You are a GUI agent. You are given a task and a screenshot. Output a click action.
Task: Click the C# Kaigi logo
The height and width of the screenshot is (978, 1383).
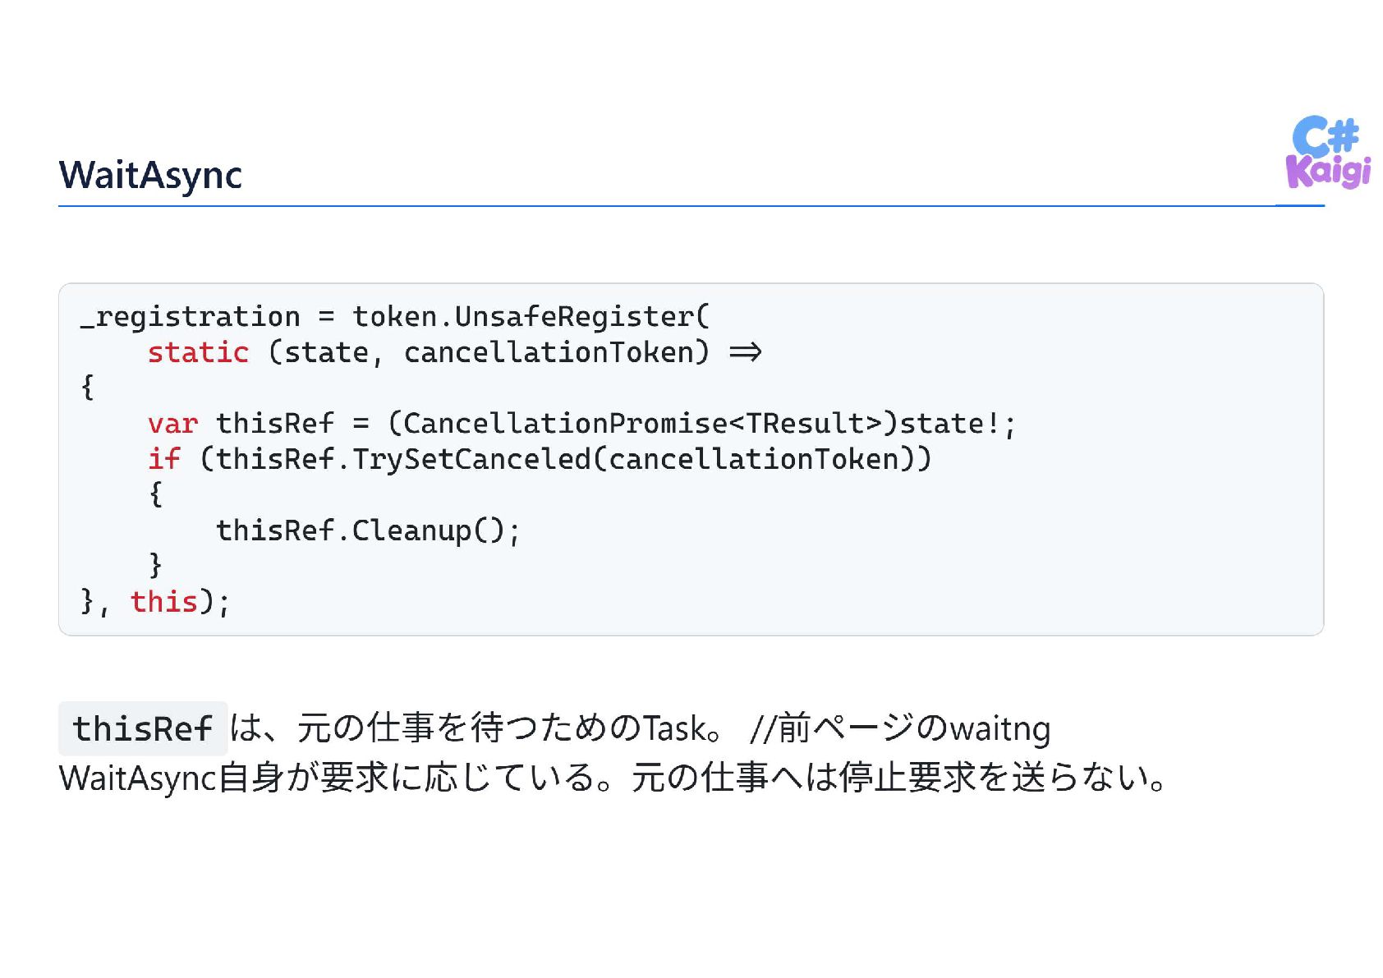click(x=1328, y=153)
